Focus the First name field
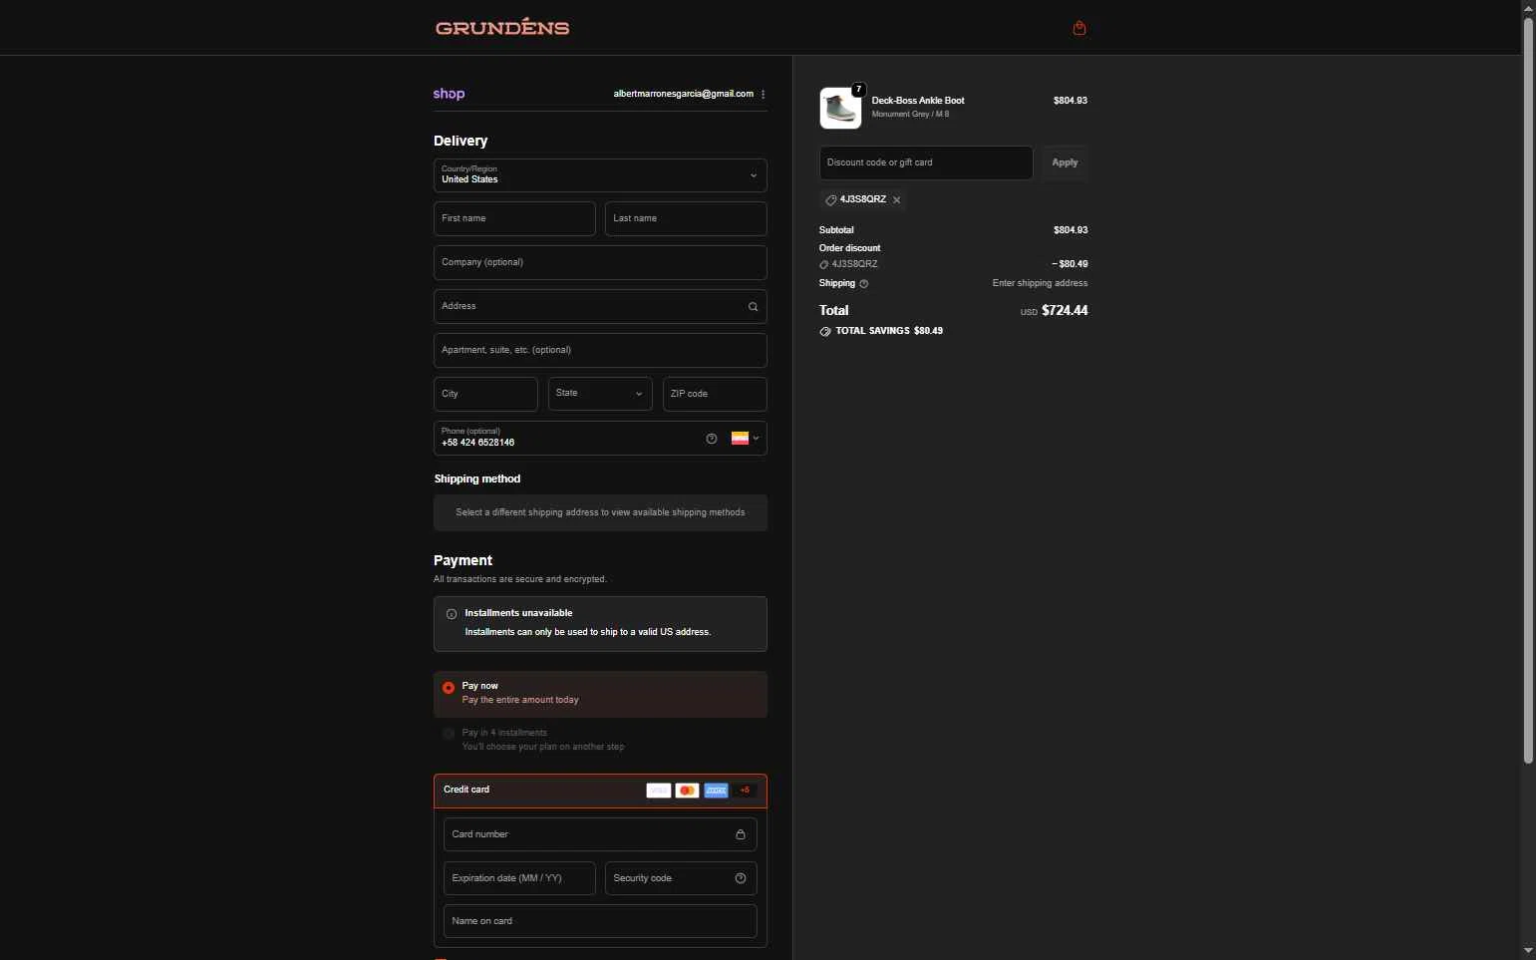Viewport: 1536px width, 960px height. click(514, 218)
